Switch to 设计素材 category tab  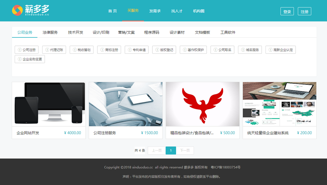coord(177,32)
